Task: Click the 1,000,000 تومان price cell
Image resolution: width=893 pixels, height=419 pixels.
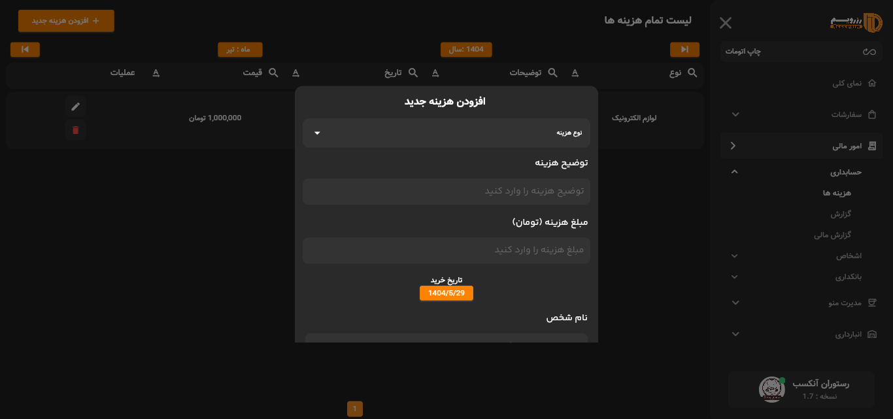Action: click(216, 118)
